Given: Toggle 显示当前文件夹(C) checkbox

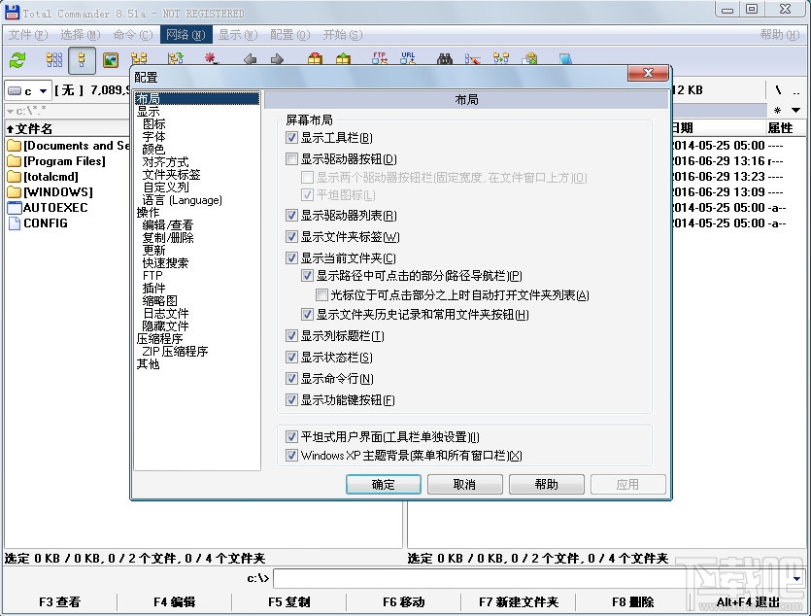Looking at the screenshot, I should point(291,257).
